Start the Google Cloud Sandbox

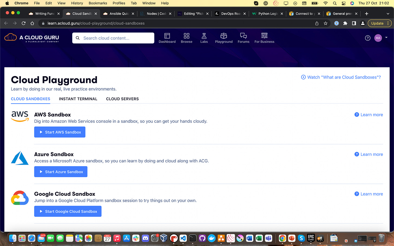68,211
